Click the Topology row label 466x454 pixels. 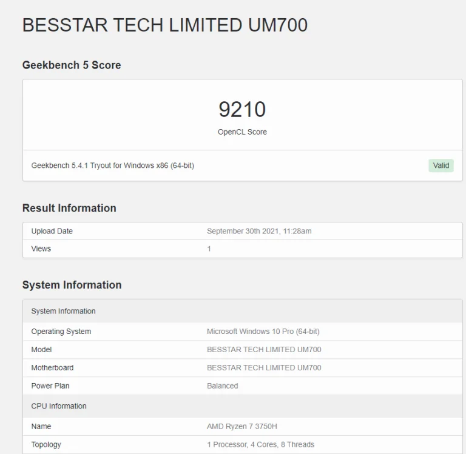coord(46,444)
